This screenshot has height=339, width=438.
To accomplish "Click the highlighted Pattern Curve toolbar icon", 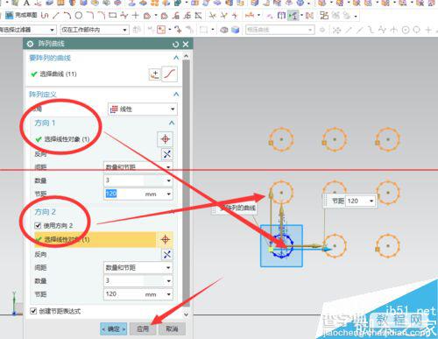I will pos(293,16).
